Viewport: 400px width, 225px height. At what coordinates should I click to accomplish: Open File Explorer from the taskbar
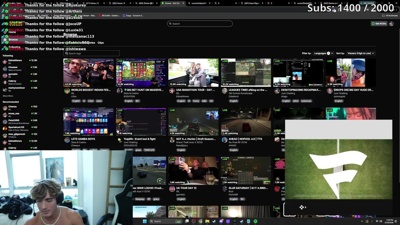click(207, 221)
